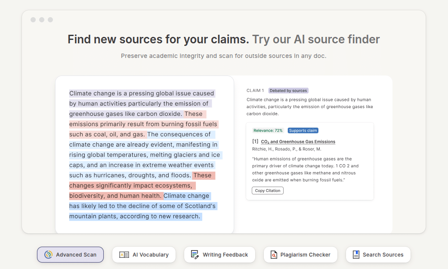The image size is (448, 269).
Task: Open the Plagiarism Checker tool
Action: 300,254
